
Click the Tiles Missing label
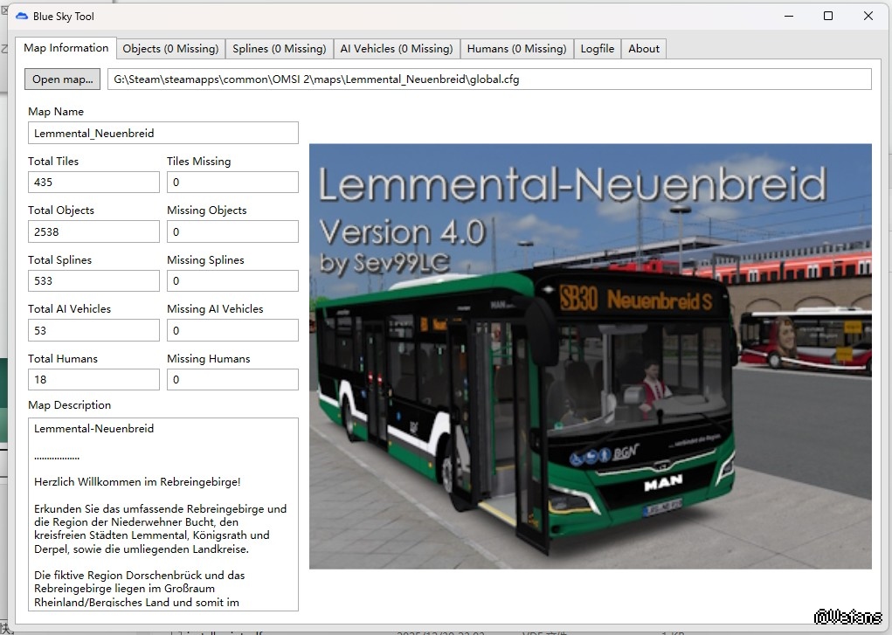199,161
